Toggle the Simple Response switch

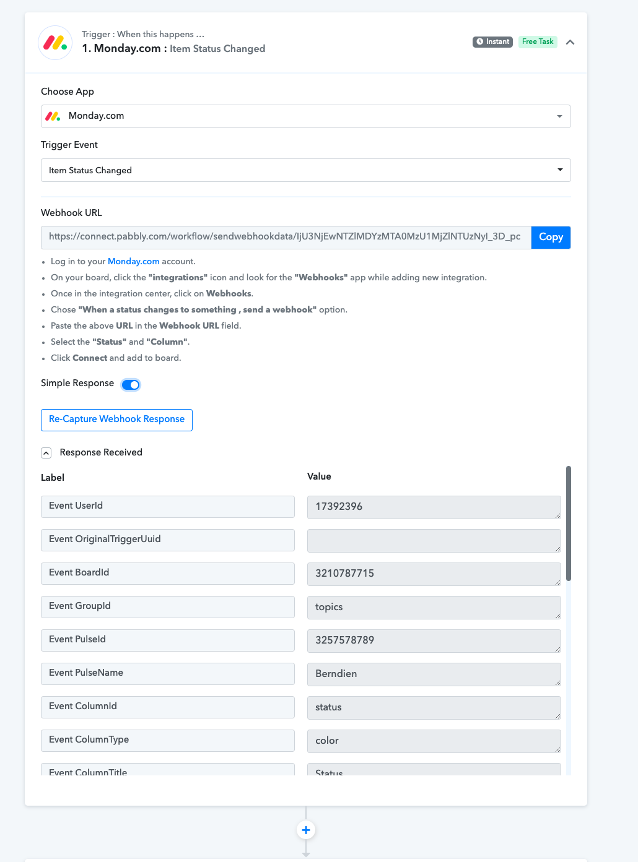[x=131, y=385]
